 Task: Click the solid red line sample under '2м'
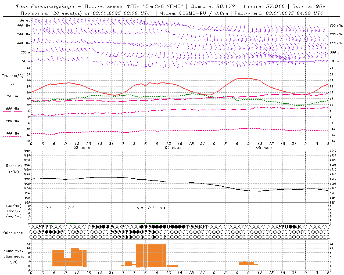click(12, 87)
